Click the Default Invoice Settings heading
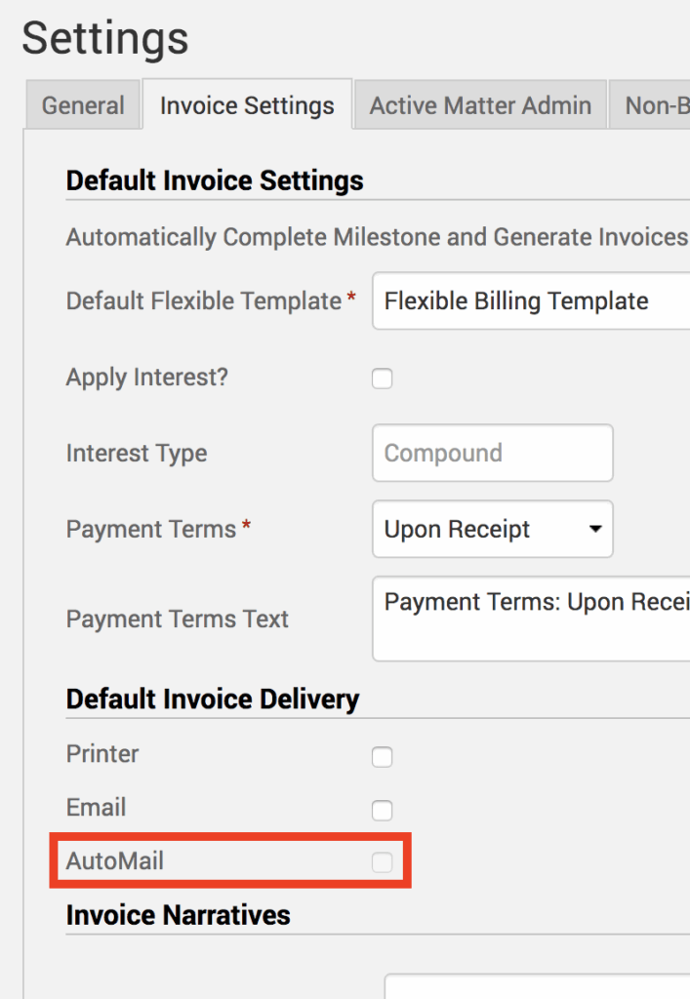690x999 pixels. pyautogui.click(x=215, y=180)
